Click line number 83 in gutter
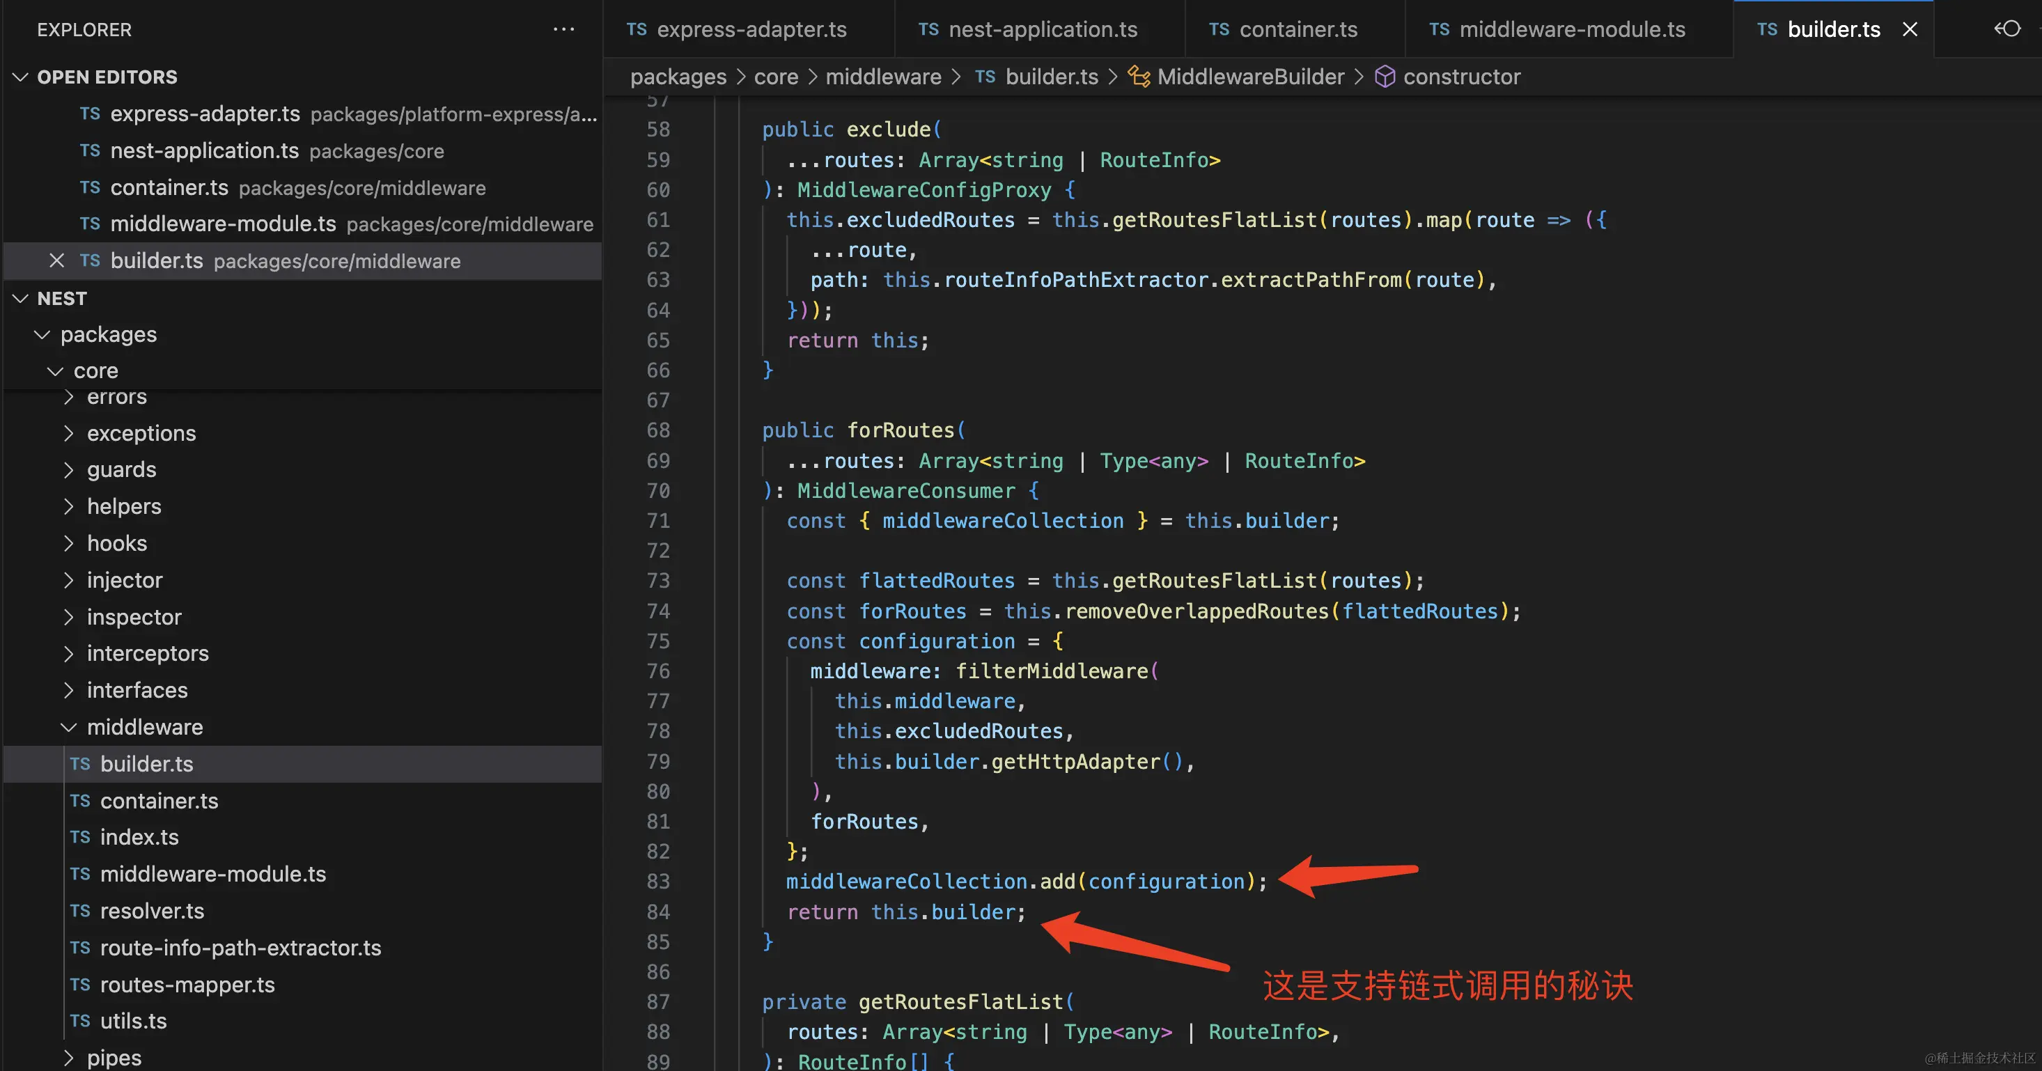The image size is (2042, 1071). 658,882
